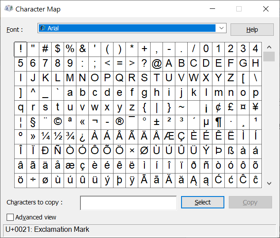This screenshot has height=238, width=280.
Task: Select the inverted question mark ¿
Action: click(x=82, y=137)
